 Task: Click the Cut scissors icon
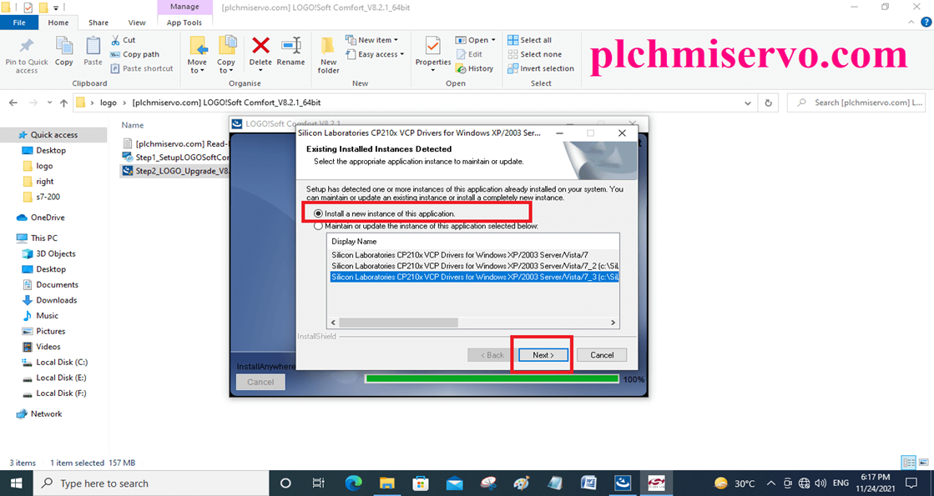tap(116, 40)
